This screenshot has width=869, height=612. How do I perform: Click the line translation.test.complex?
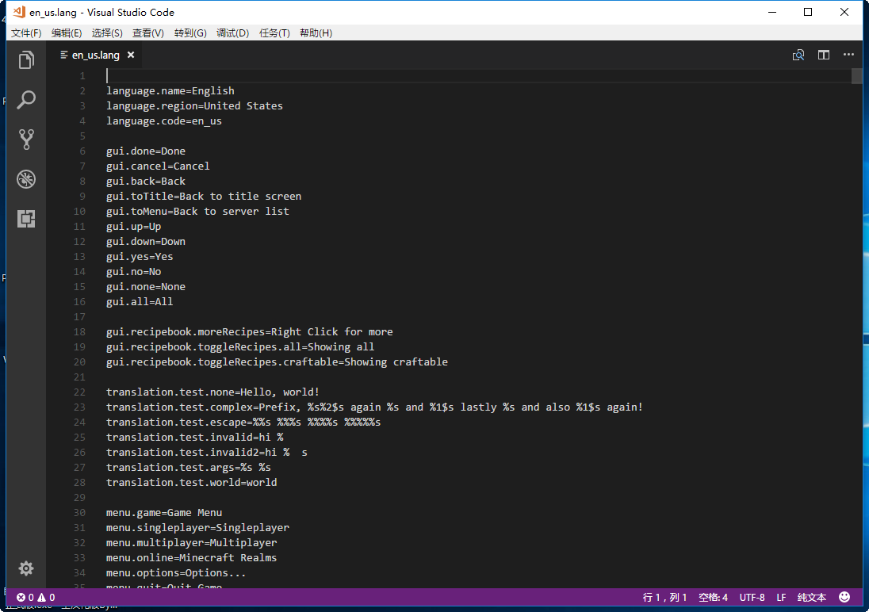tap(375, 407)
